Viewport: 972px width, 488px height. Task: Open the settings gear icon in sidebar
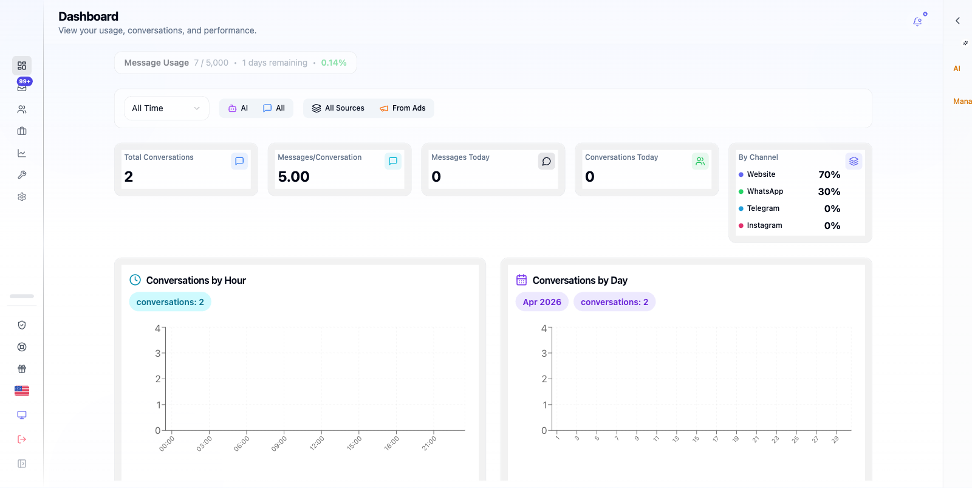pos(22,197)
